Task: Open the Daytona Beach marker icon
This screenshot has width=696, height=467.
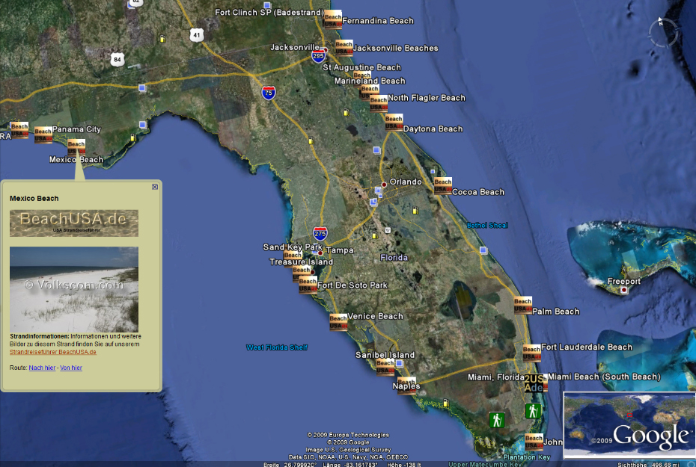Action: pos(394,122)
